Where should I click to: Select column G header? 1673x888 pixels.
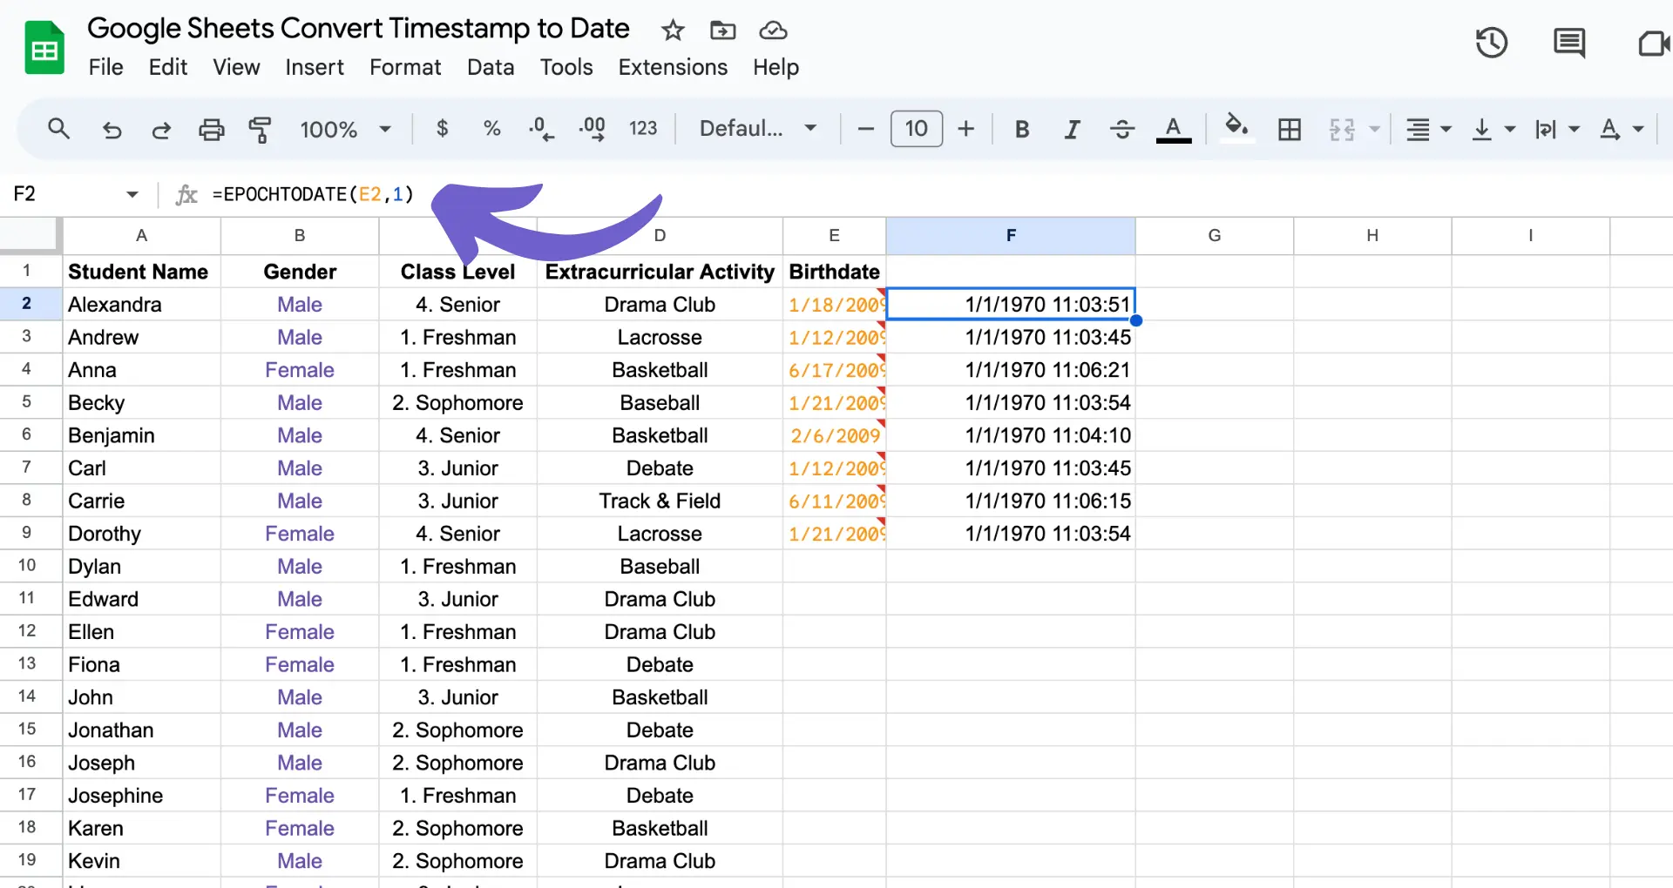click(x=1215, y=235)
